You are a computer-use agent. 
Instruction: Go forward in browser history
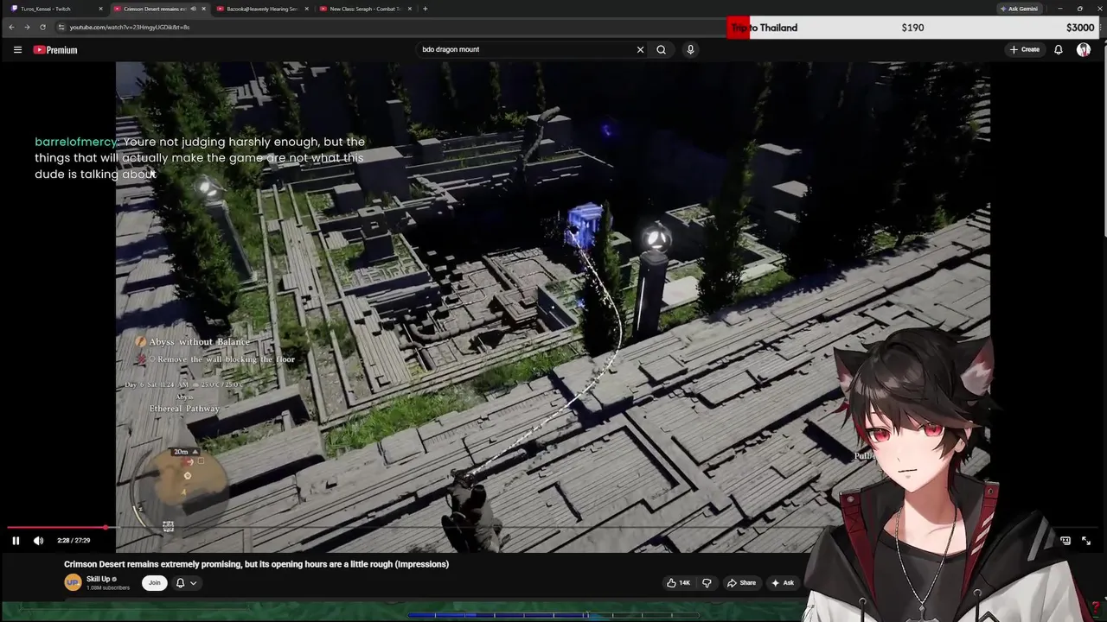(x=27, y=27)
